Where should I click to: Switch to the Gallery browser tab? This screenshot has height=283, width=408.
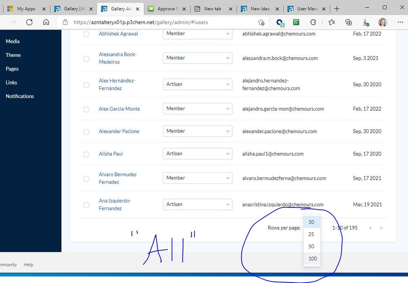tap(73, 9)
